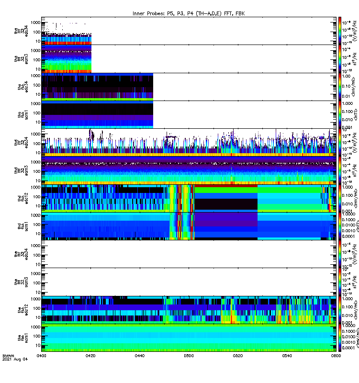Click the '(V/m)²/Hz' unit label of the tha fff edc34 color bar

(x=355, y=31)
